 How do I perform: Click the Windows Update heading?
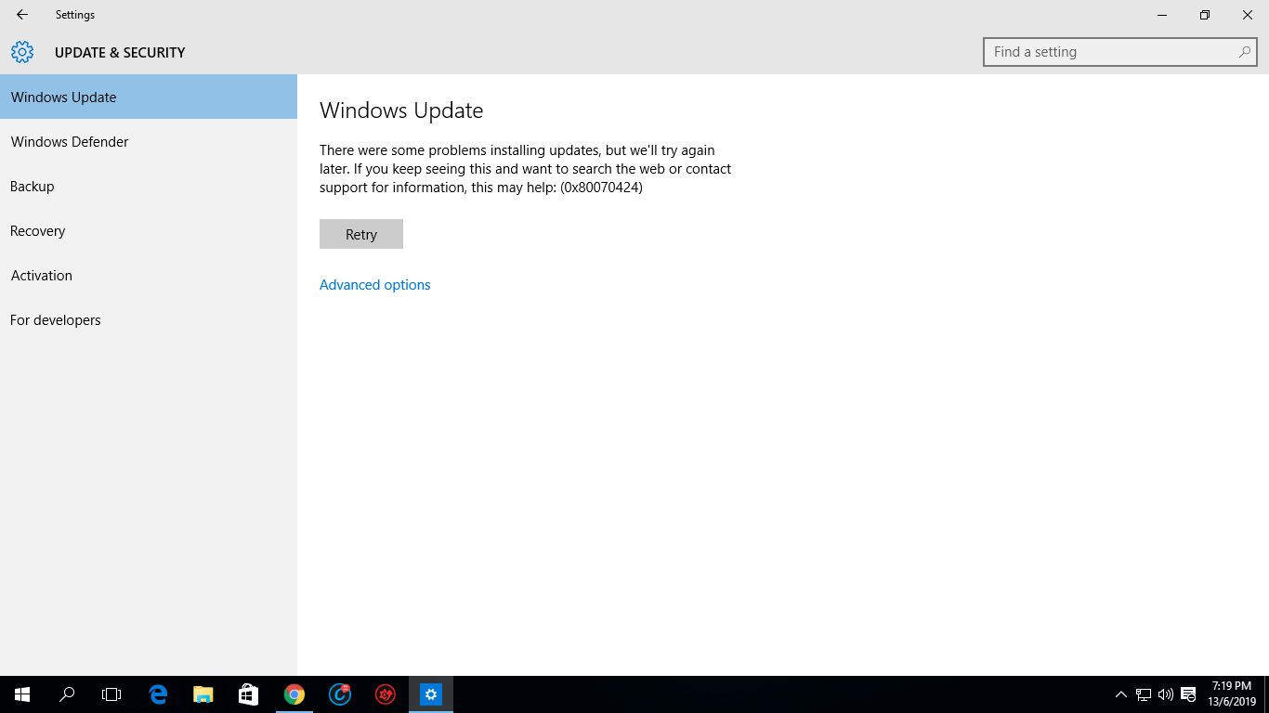[401, 110]
